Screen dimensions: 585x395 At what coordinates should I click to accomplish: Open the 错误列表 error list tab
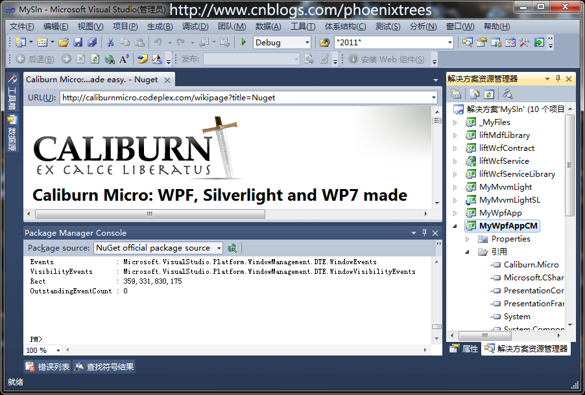[x=47, y=367]
